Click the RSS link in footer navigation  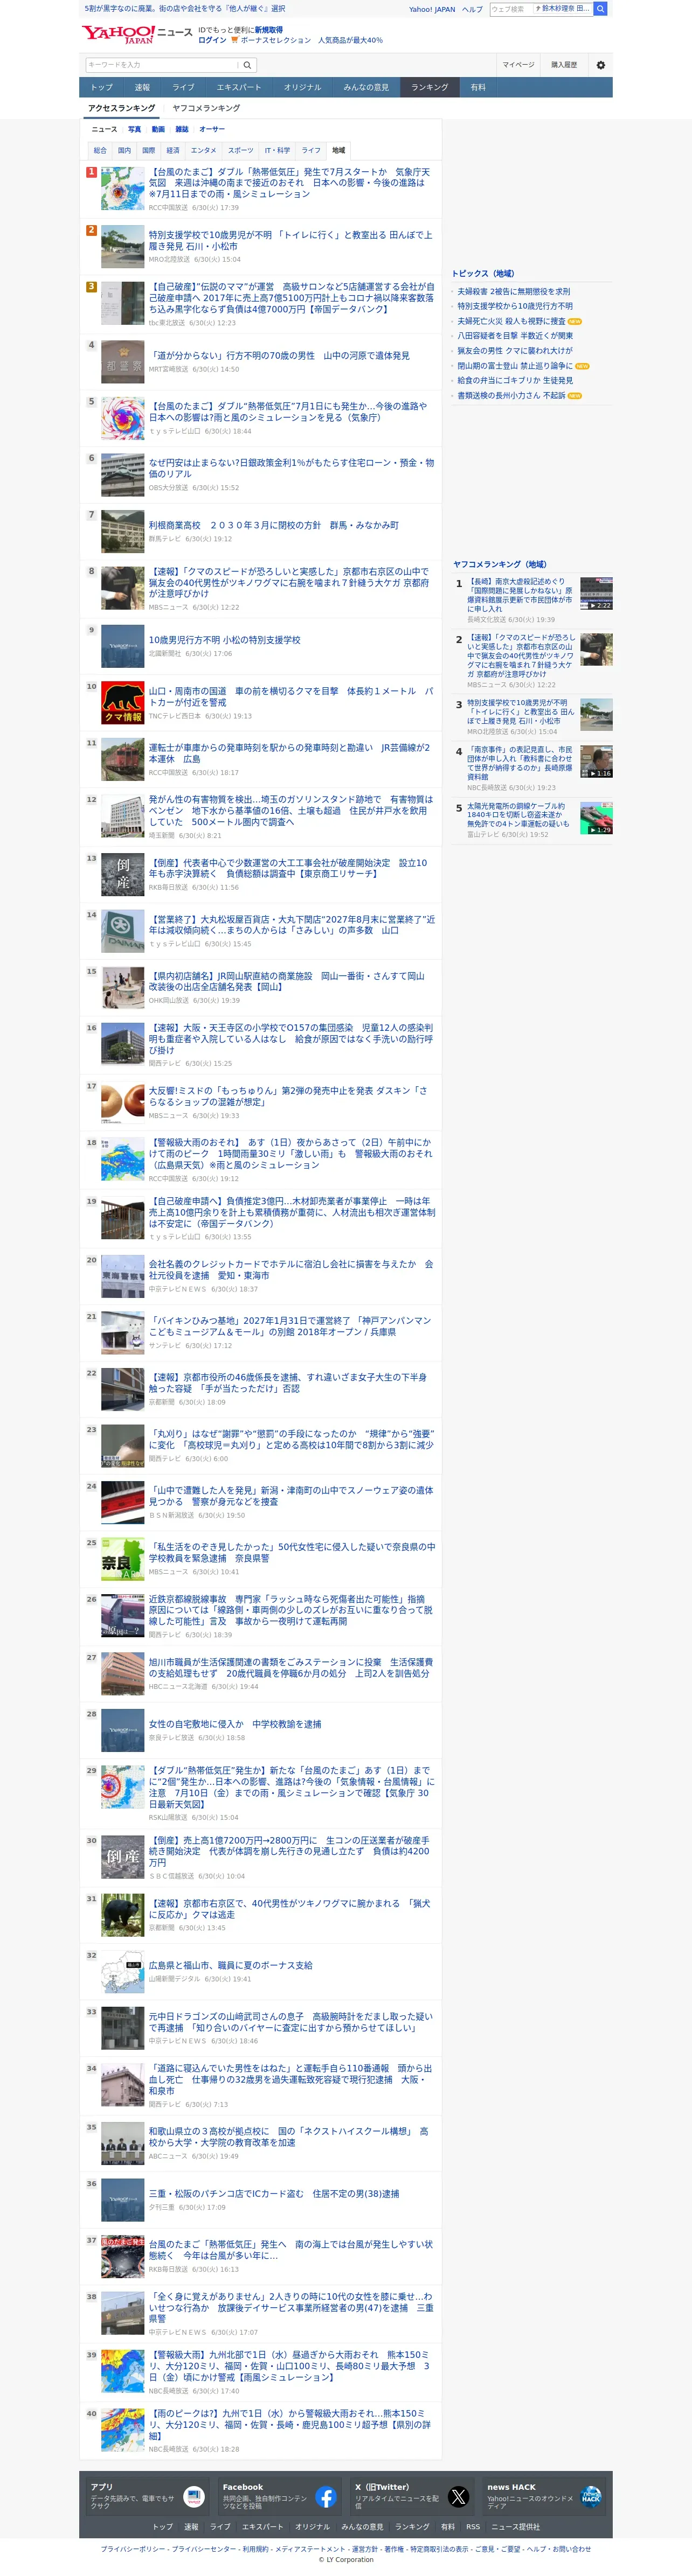pos(473,2526)
